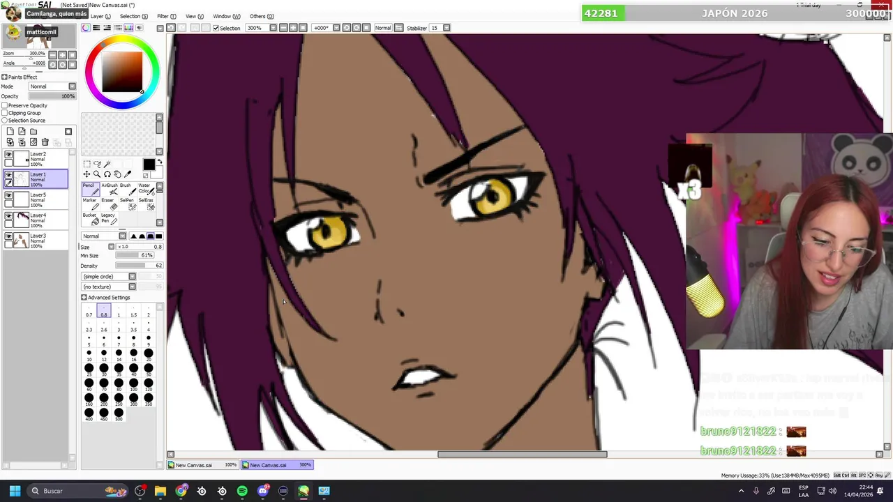Select brush size 1.5 preset

[133, 312]
